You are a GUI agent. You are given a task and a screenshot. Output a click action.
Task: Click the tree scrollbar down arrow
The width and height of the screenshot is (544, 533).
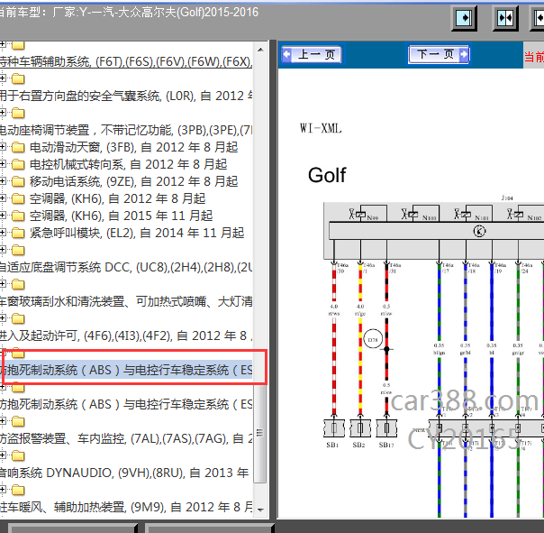(x=260, y=510)
